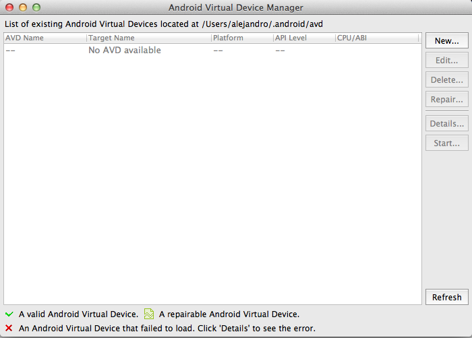472x338 pixels.
Task: Sort by Target Name column header
Action: click(x=149, y=38)
